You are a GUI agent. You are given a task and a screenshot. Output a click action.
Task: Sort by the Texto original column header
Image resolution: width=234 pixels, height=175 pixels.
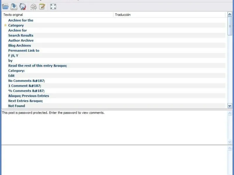[57, 15]
